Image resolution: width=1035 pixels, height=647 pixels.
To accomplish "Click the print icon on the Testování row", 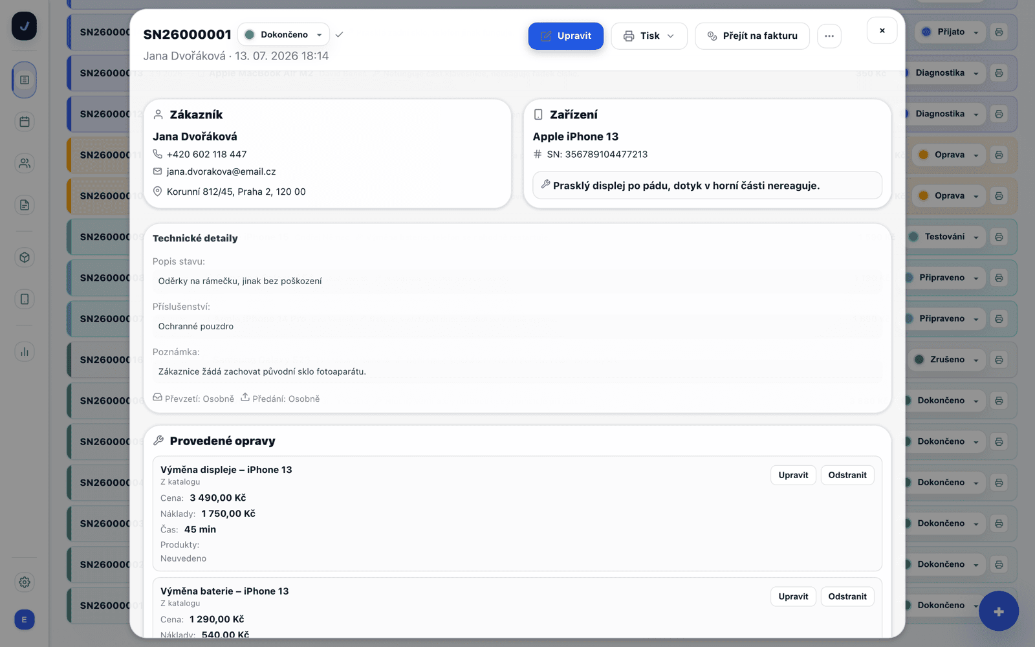I will 999,237.
